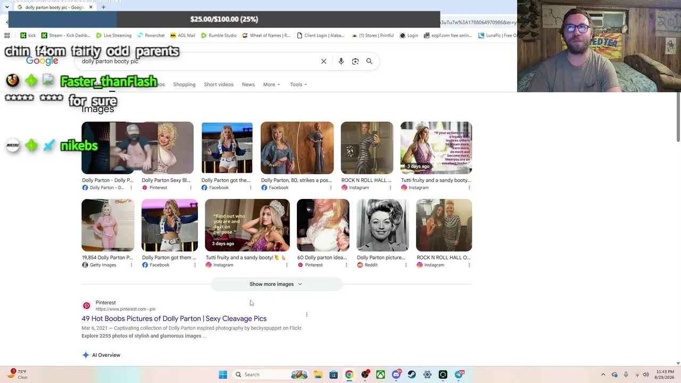Viewport: 681px width, 383px height.
Task: Open '49 Hot Boobs Pictures of Dolly Parton' link
Action: tap(174, 319)
